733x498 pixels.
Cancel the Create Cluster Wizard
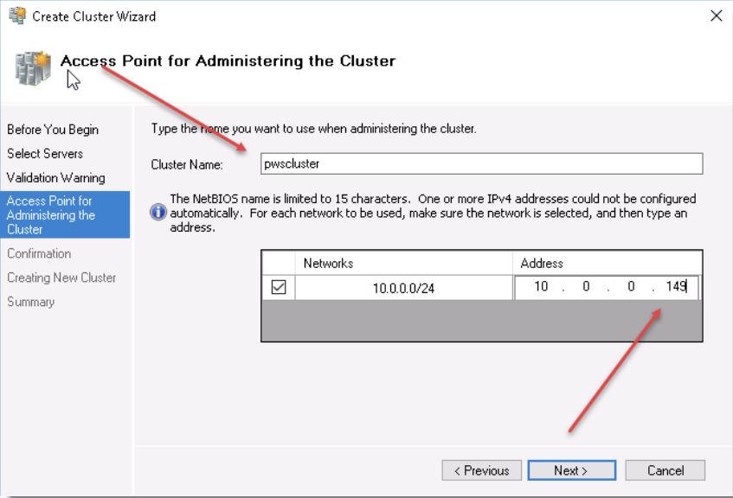pos(665,470)
